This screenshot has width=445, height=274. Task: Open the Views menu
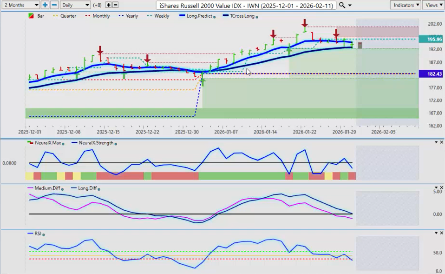coord(433,5)
